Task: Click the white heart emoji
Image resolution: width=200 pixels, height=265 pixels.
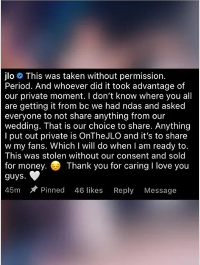Action: 35,176
